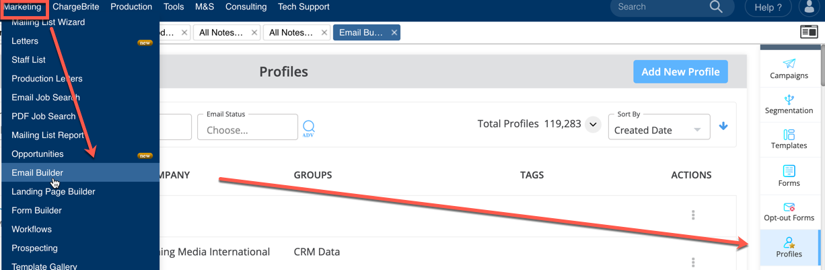The height and width of the screenshot is (270, 825).
Task: Open the Campaigns paper plane icon
Action: 789,63
